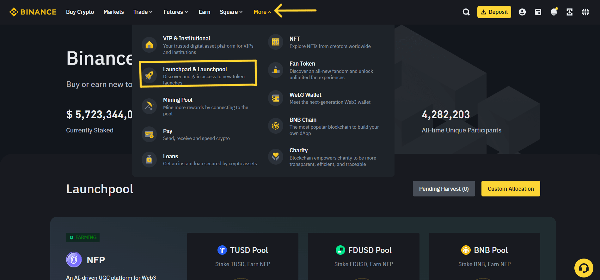
Task: Click the 4,282,203 participants figure
Action: [x=446, y=114]
